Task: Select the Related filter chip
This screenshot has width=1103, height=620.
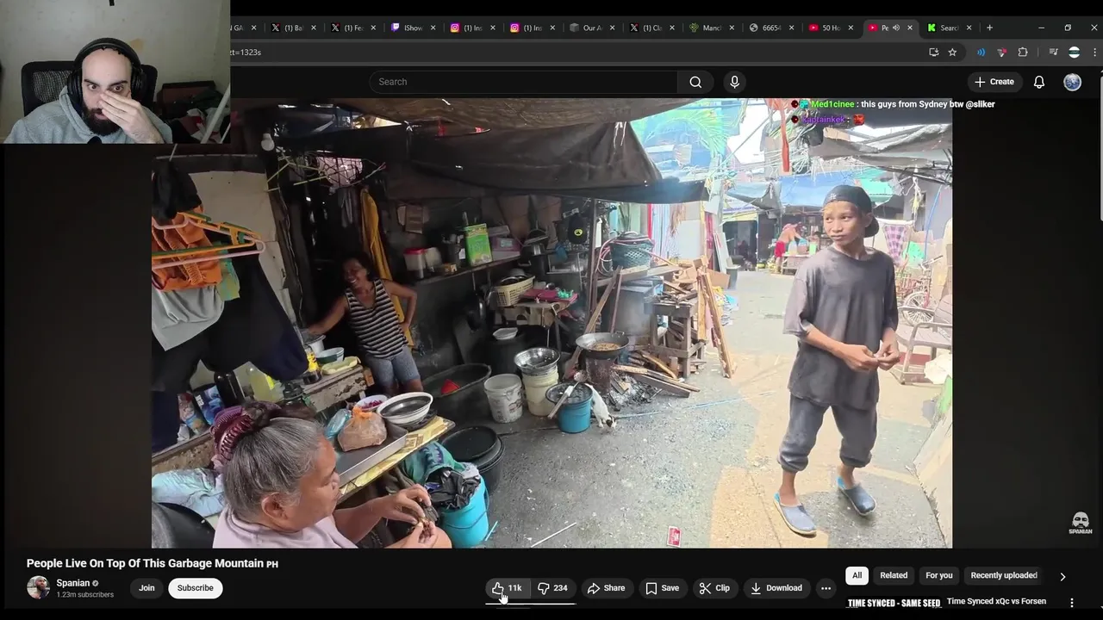Action: click(894, 575)
